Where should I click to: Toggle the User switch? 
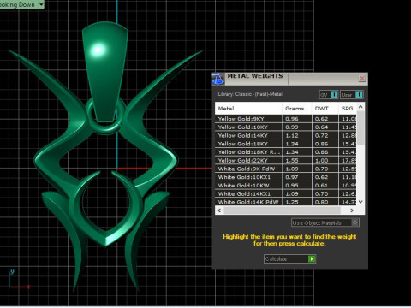click(x=352, y=94)
